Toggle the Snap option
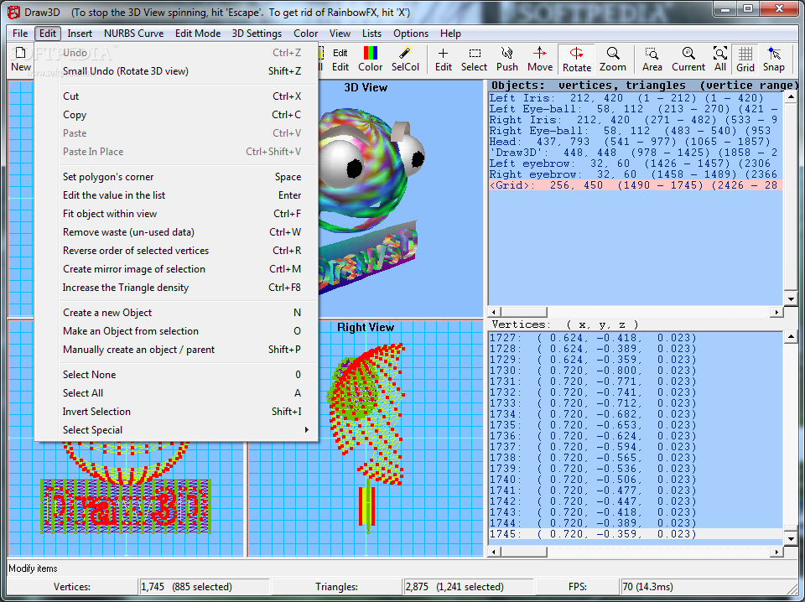The height and width of the screenshot is (602, 805). 773,60
